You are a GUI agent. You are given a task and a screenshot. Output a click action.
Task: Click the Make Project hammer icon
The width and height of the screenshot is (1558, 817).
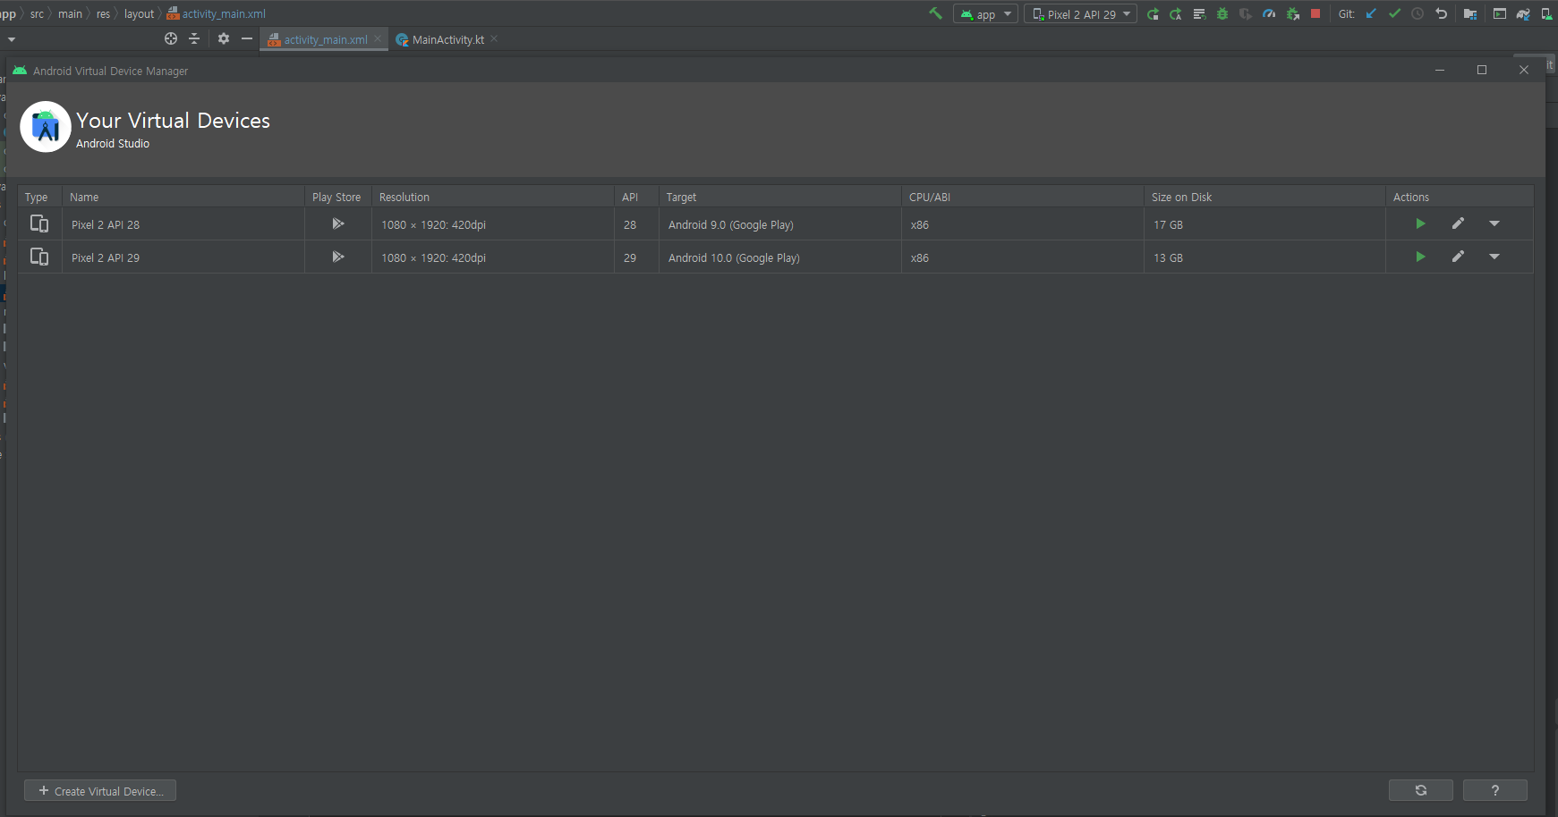coord(935,13)
